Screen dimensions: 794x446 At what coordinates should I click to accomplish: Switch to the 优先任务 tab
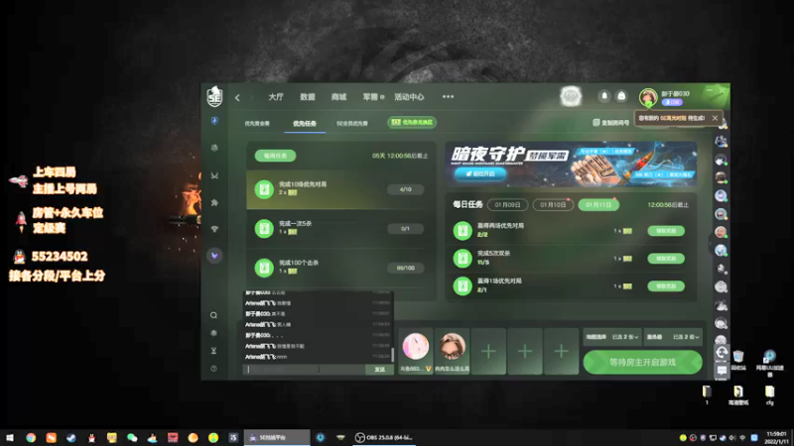point(305,123)
